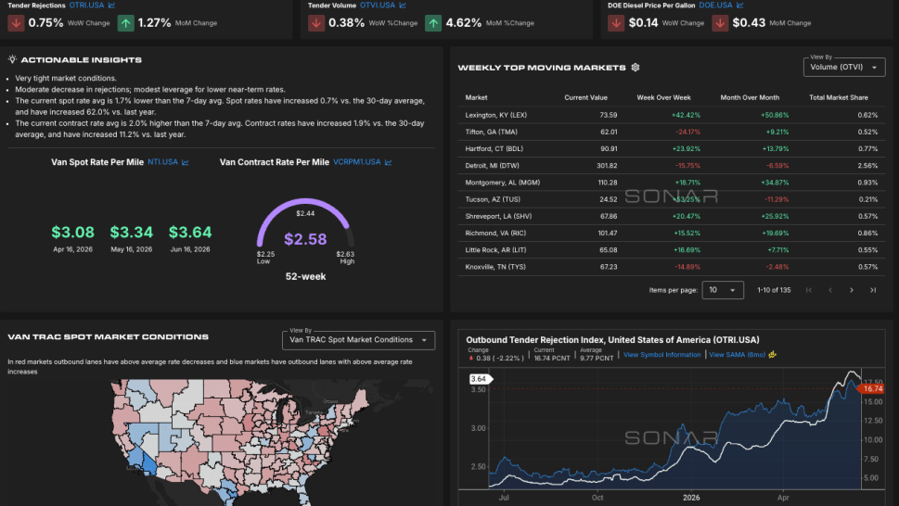Jump to first page of markets table

(x=809, y=290)
